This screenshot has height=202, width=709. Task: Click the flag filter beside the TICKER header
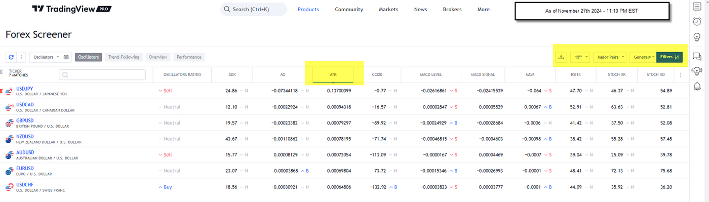[x=2, y=72]
